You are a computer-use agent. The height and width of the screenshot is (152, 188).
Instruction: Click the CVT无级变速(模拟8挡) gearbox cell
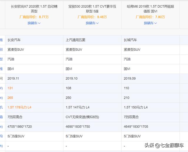coord(92,117)
